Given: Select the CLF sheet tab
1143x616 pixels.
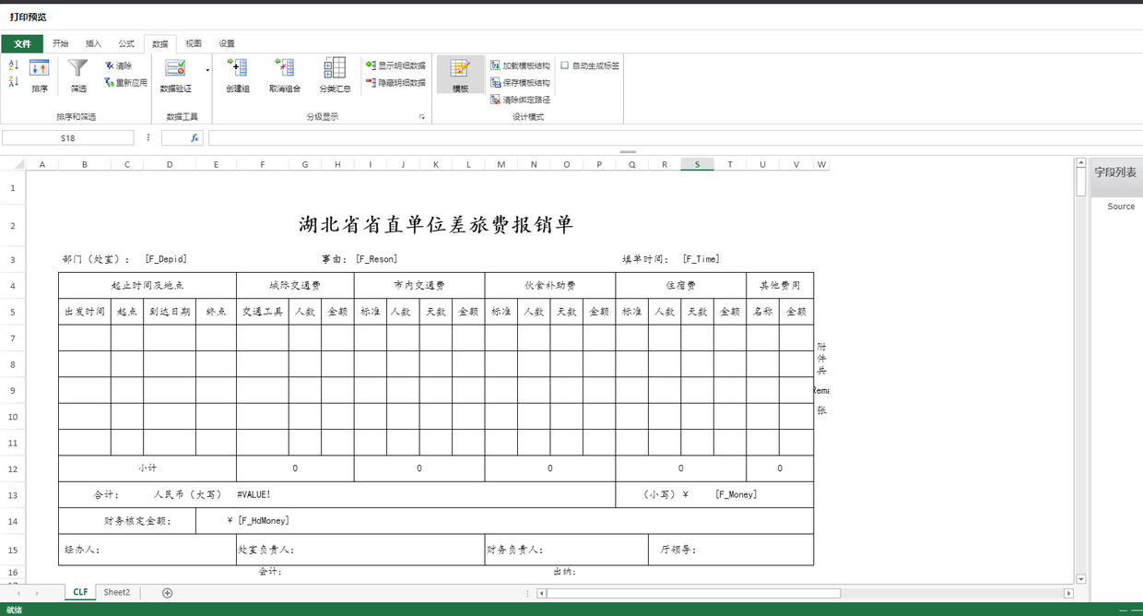Looking at the screenshot, I should tap(80, 592).
